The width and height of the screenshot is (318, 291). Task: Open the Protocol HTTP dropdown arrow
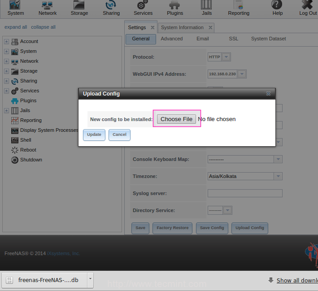tap(226, 57)
